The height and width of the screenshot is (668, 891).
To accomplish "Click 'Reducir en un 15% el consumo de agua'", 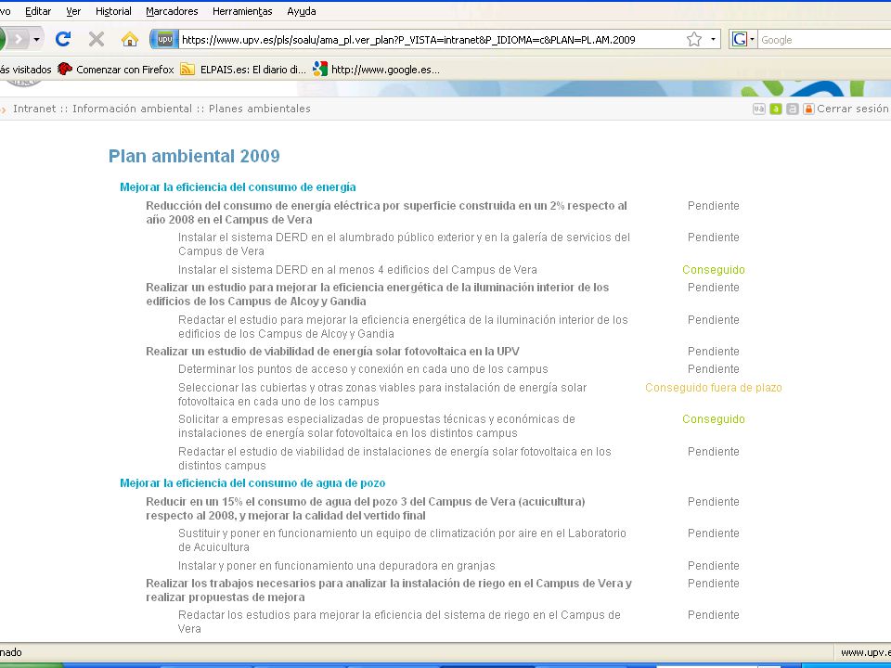I will click(366, 508).
